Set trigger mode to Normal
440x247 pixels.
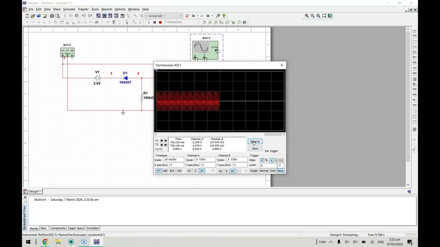[x=264, y=171]
